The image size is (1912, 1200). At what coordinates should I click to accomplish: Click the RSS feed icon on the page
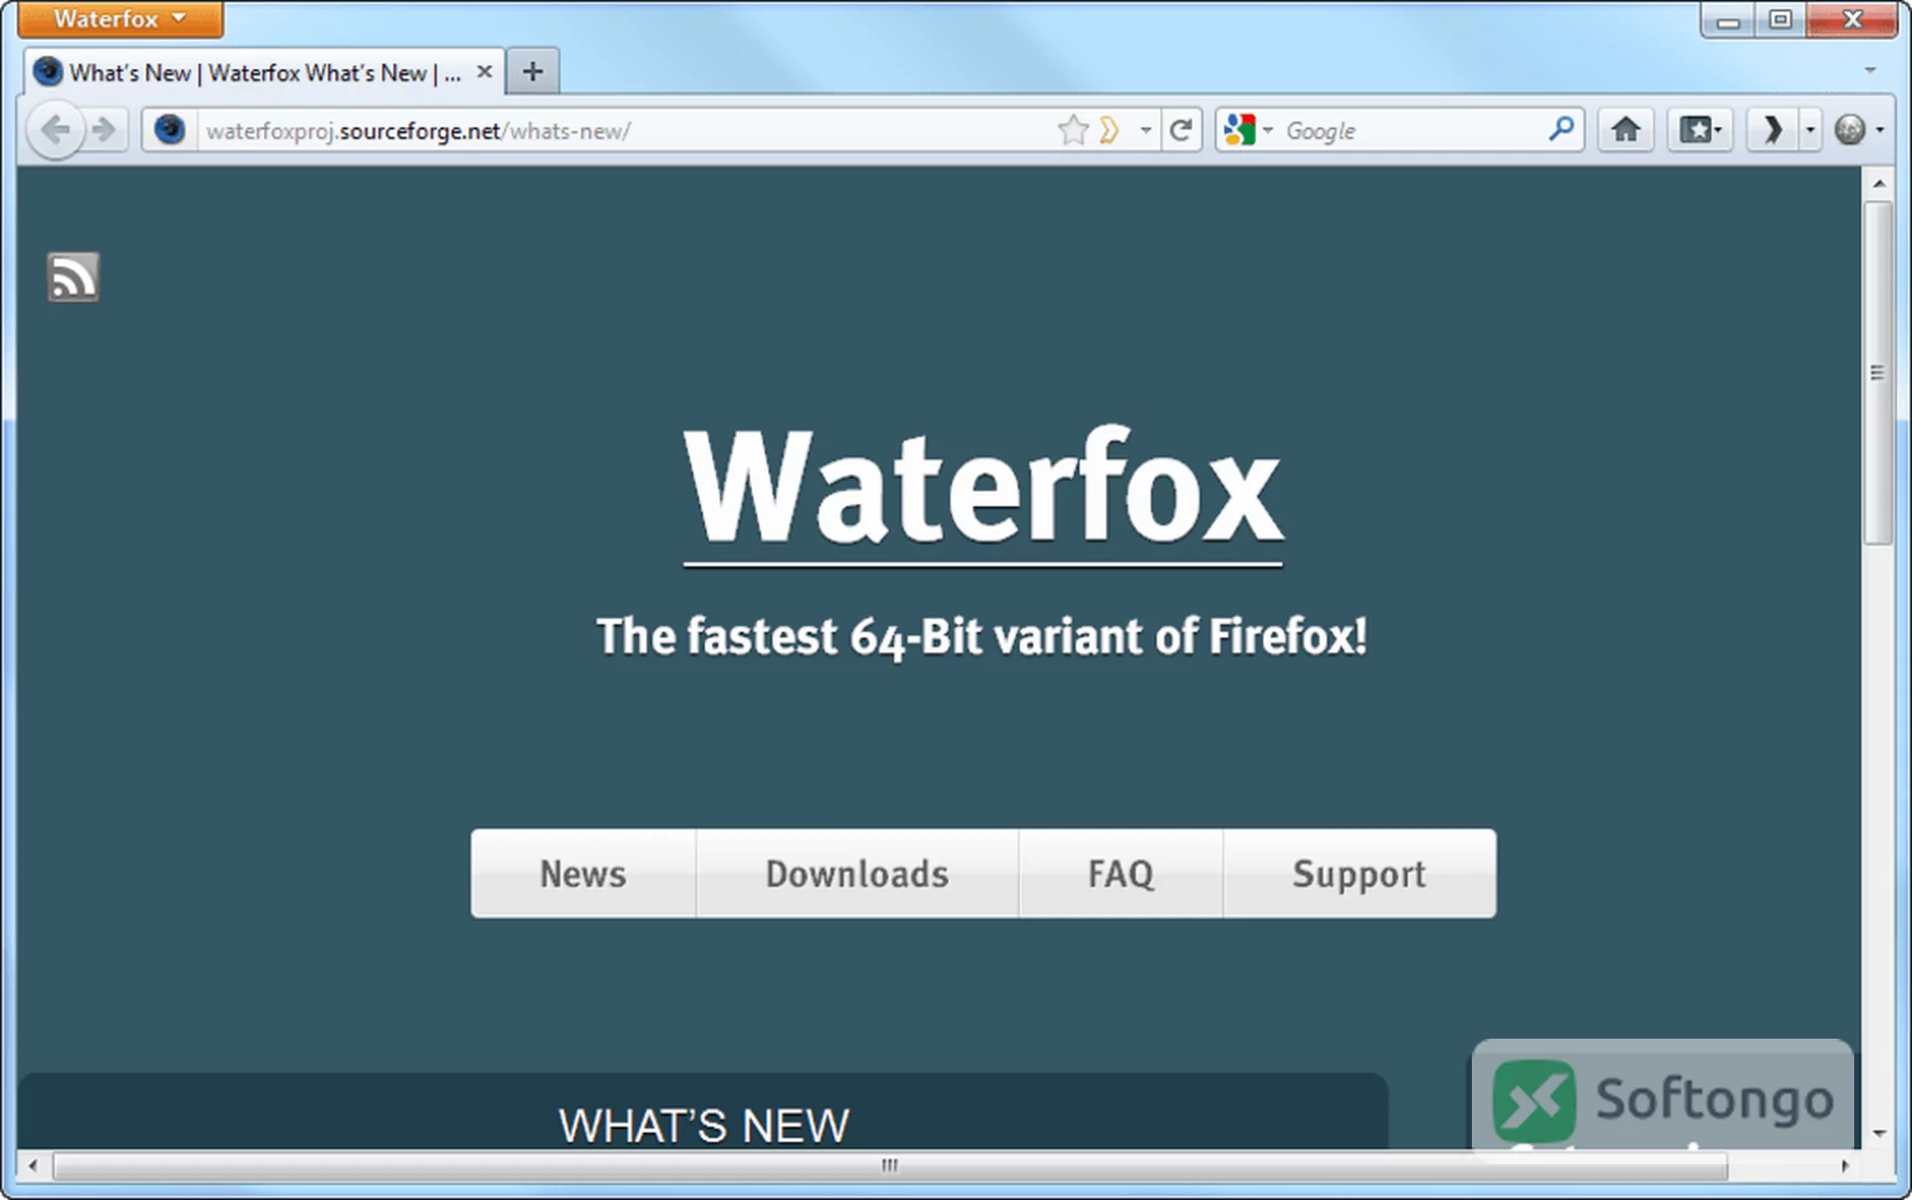pyautogui.click(x=73, y=277)
